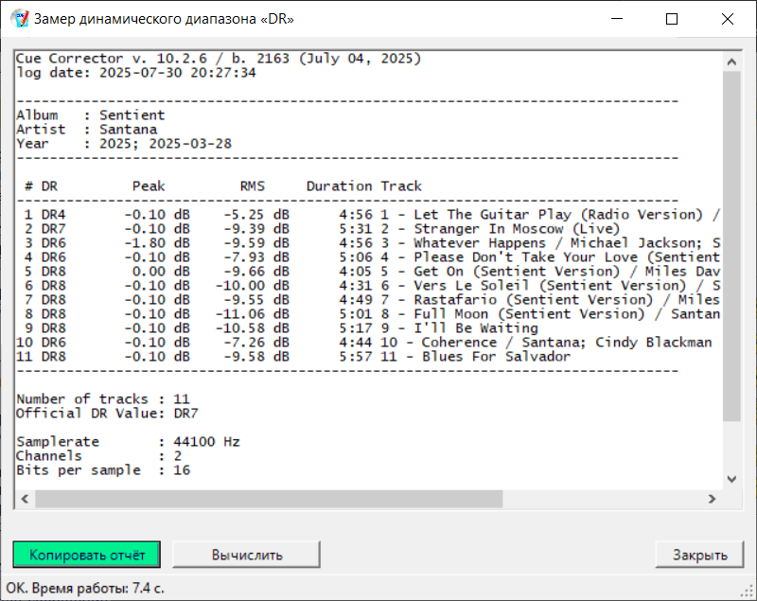The image size is (757, 601).
Task: Click the RMS value '-11.06 dB'
Action: pos(253,314)
